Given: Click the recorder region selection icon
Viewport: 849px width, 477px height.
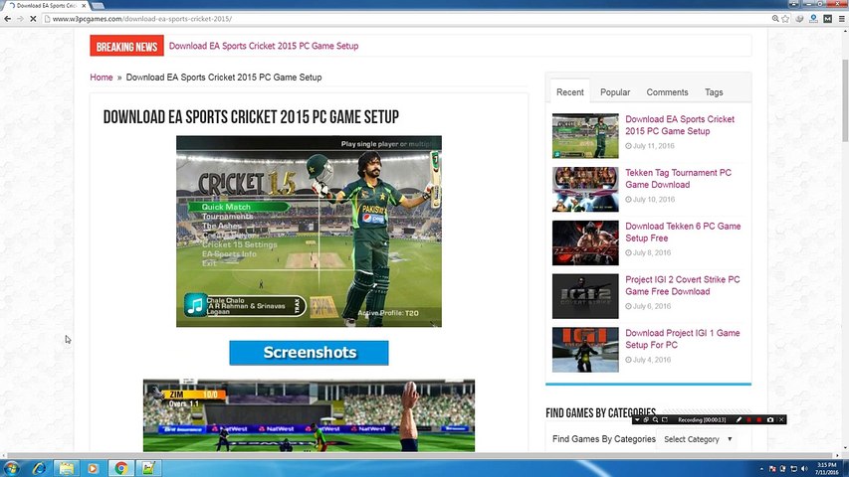Looking at the screenshot, I should 665,419.
